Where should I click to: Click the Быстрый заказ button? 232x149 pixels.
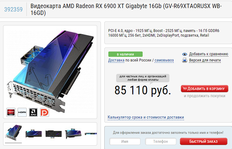(x=204, y=142)
